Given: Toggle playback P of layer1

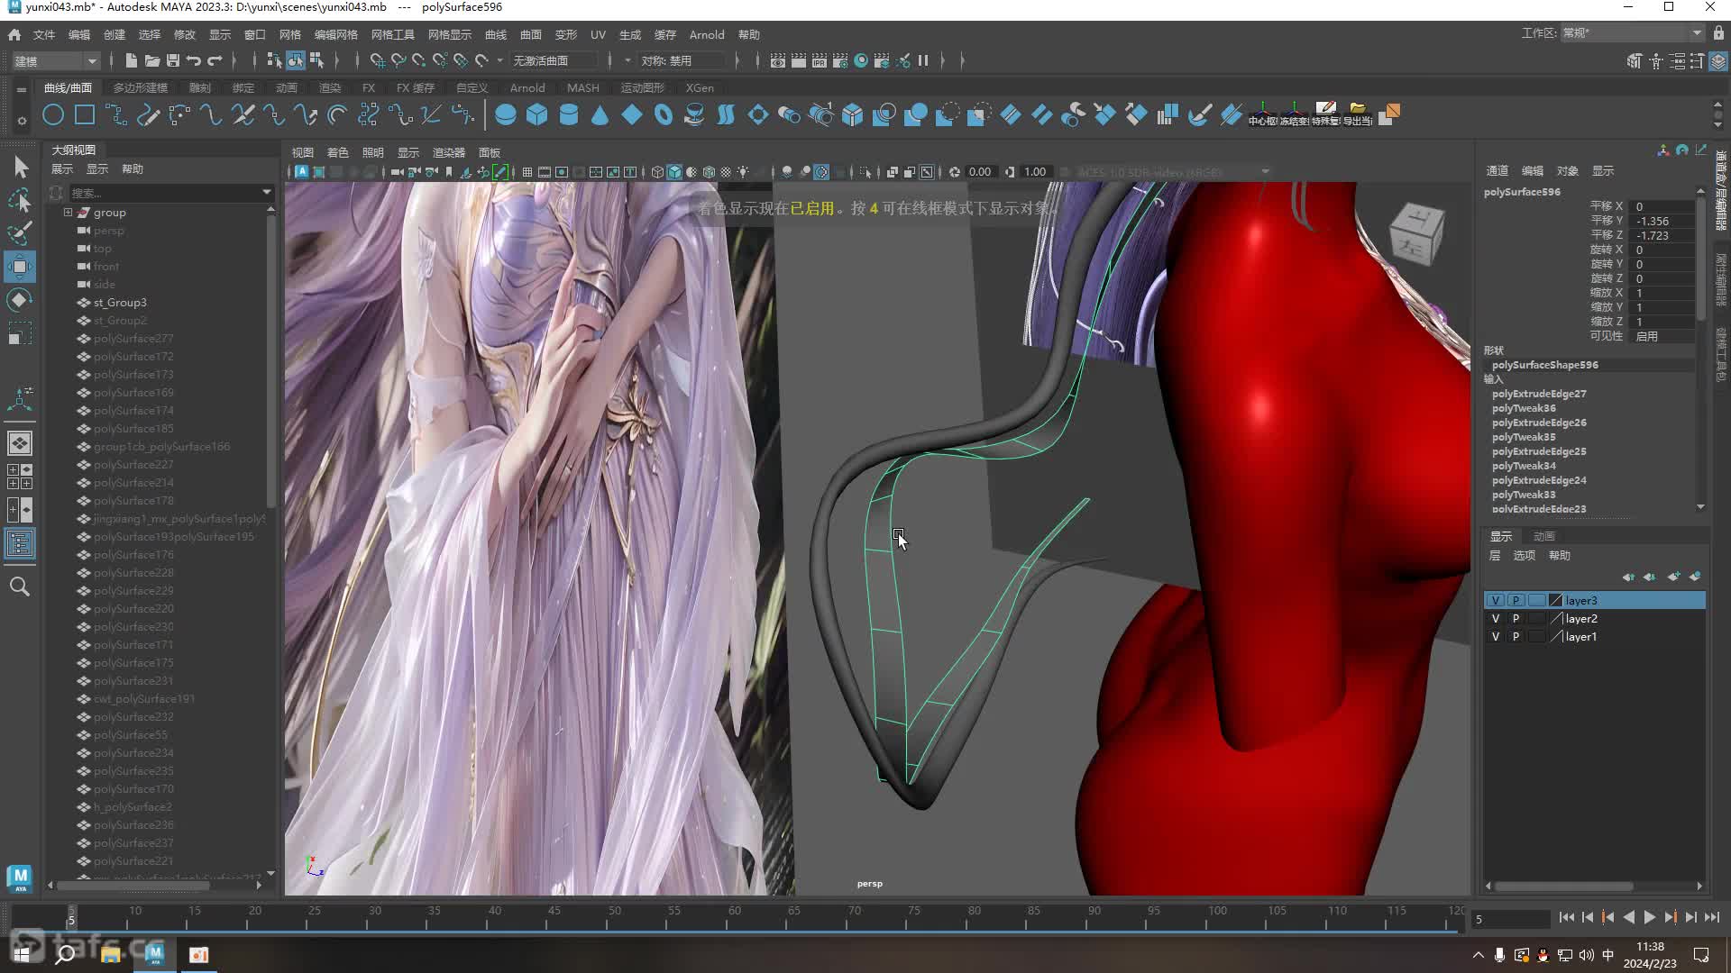Looking at the screenshot, I should click(x=1516, y=637).
